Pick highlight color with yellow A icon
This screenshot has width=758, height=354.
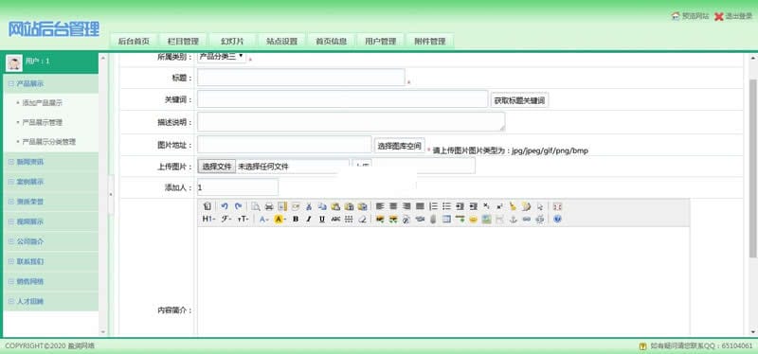(x=280, y=219)
